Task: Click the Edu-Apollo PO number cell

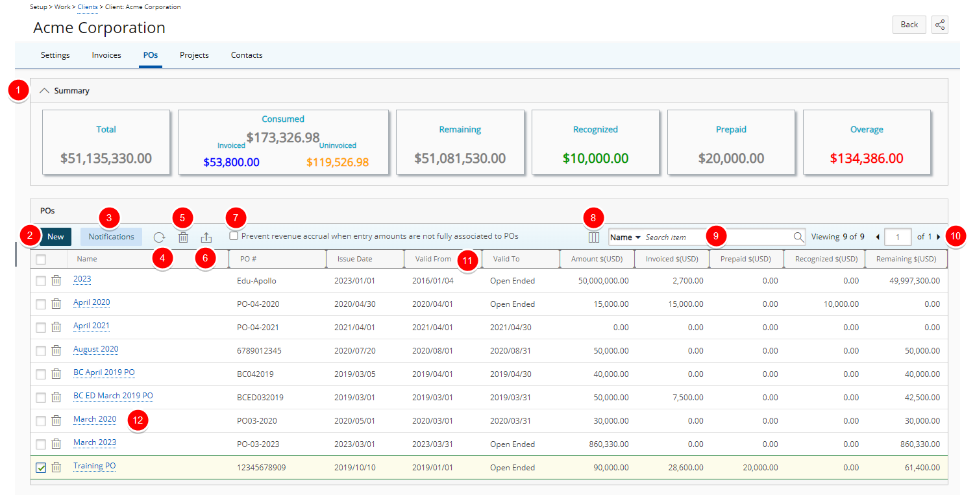Action: (x=256, y=281)
